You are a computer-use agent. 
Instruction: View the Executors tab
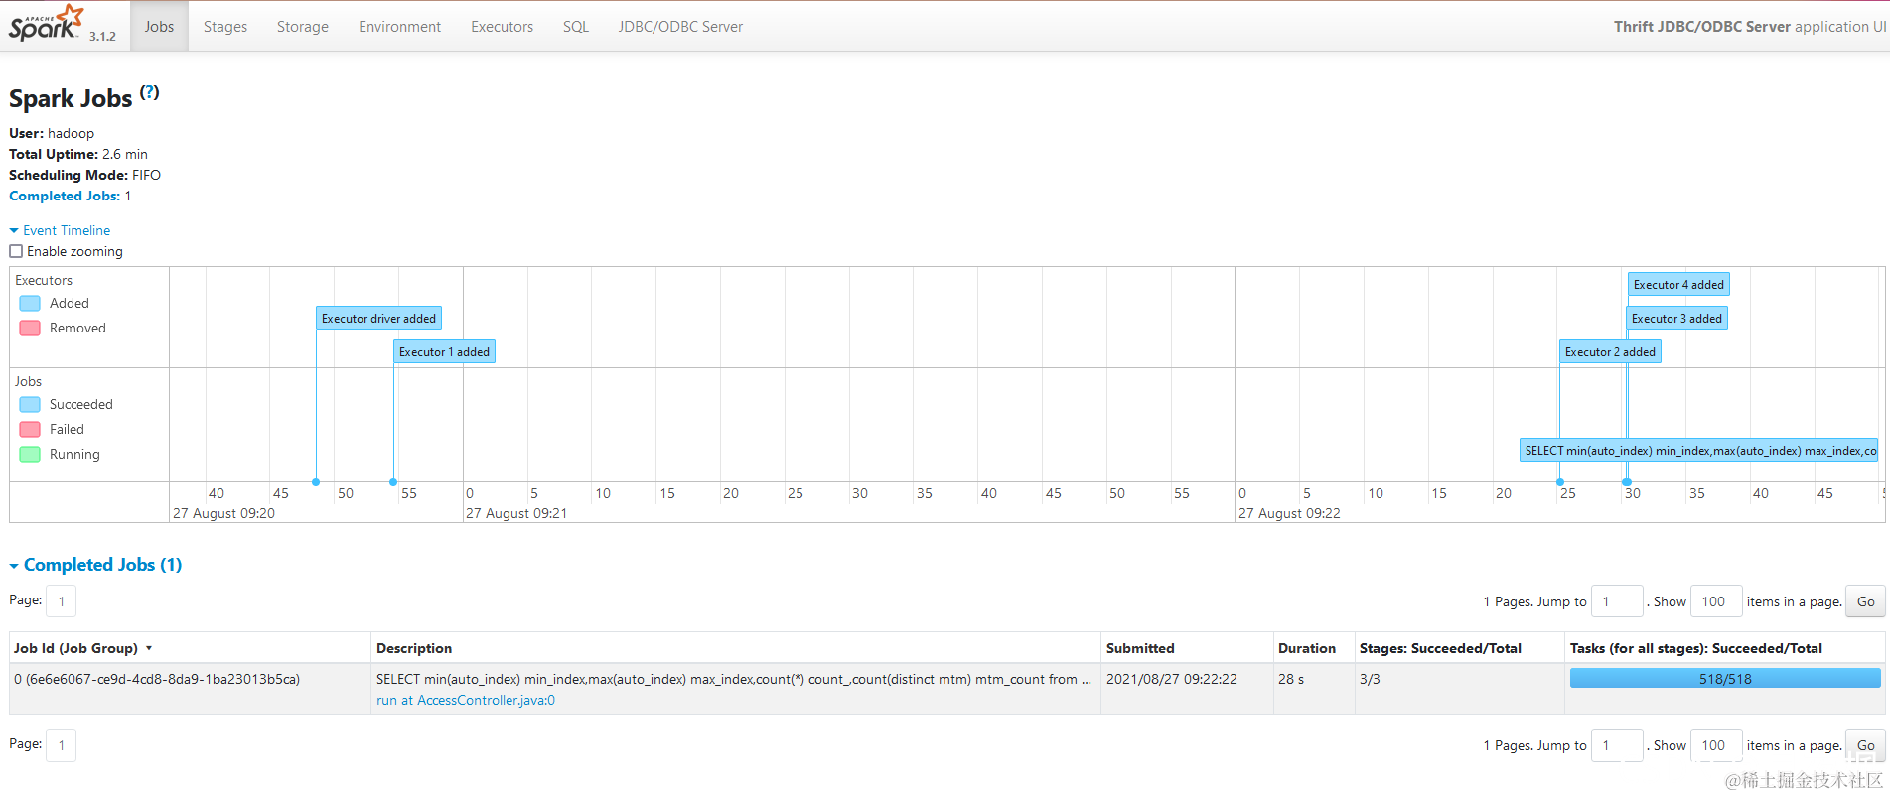coord(502,27)
